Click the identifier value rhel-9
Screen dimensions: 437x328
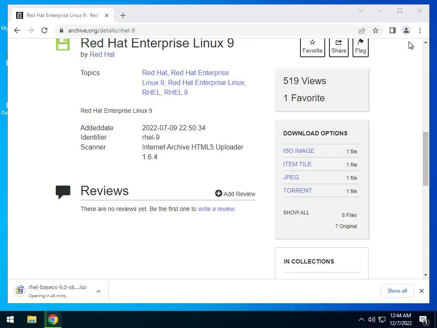point(151,137)
